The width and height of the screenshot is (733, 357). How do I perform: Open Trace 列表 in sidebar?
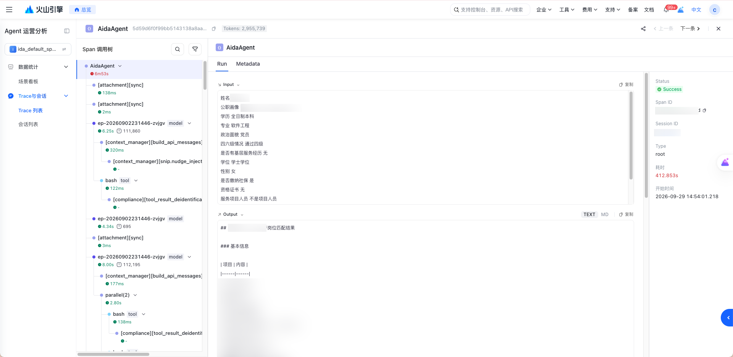[31, 110]
